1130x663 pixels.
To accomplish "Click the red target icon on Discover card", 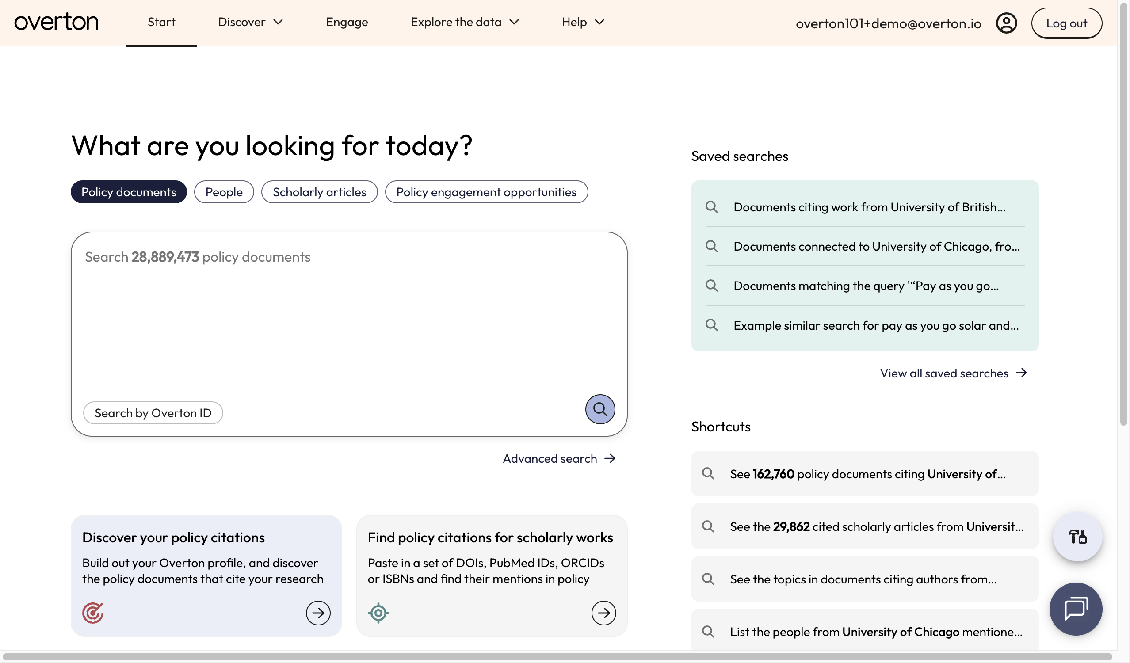I will 93,612.
